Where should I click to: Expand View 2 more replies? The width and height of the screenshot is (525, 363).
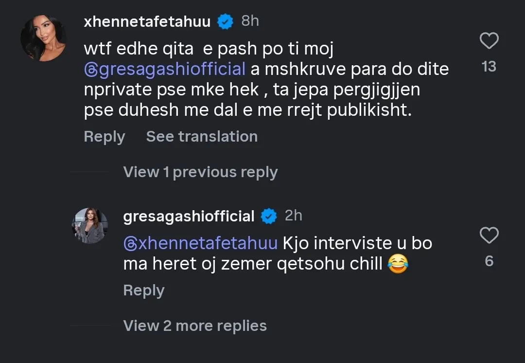click(195, 326)
